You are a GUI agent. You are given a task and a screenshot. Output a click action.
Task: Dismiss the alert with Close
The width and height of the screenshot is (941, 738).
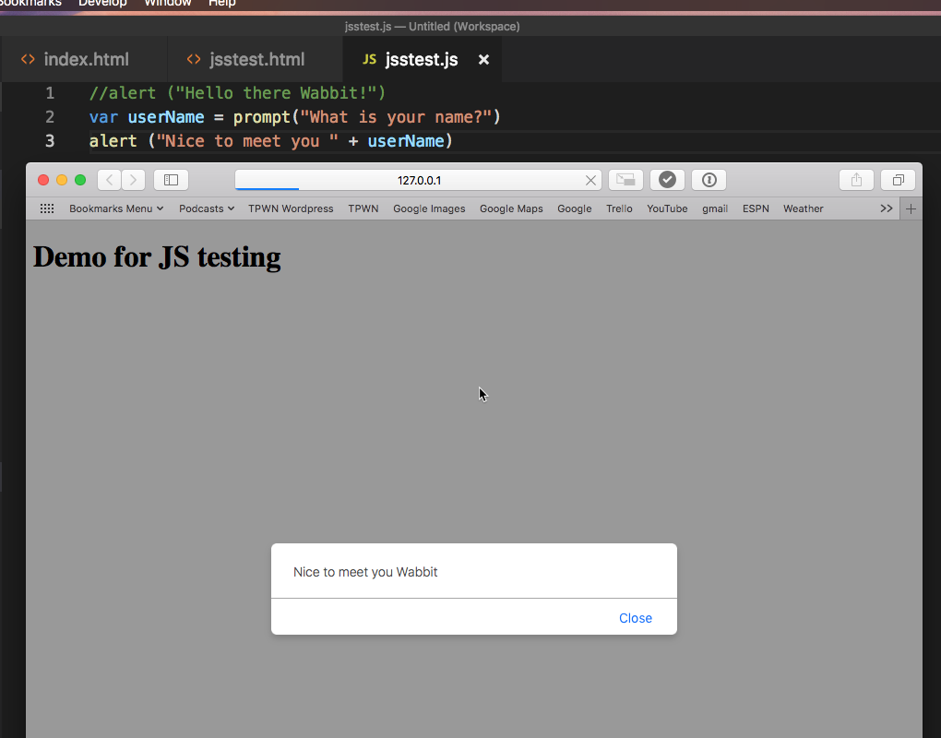tap(636, 618)
